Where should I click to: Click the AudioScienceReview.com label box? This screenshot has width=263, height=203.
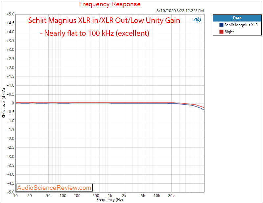[x=54, y=188]
